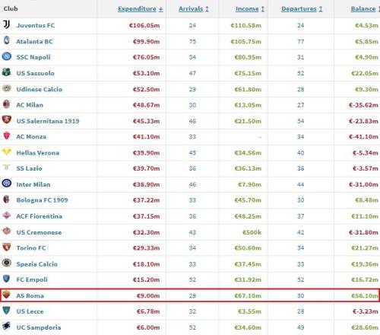Click the ACF Fiorentina club crest
Image resolution: width=380 pixels, height=335 pixels.
coord(7,215)
